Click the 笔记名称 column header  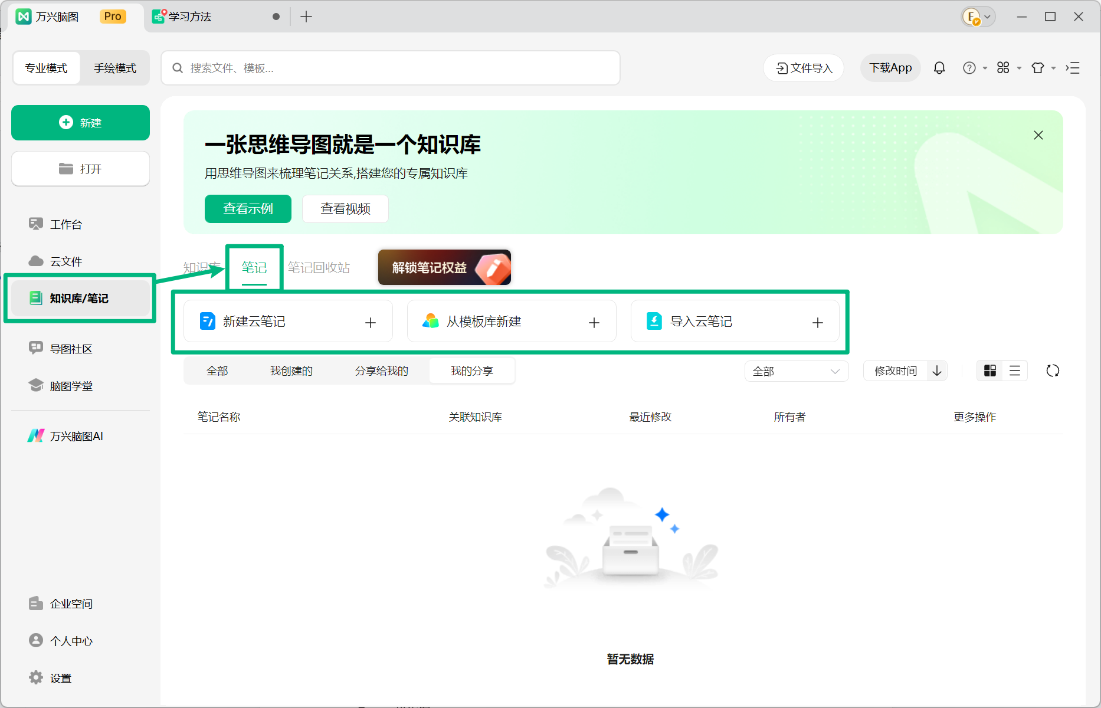point(219,417)
